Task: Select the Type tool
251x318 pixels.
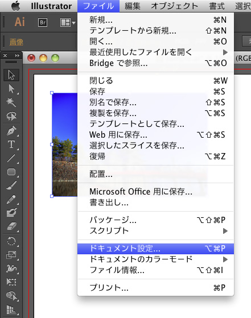Action: pos(11,144)
